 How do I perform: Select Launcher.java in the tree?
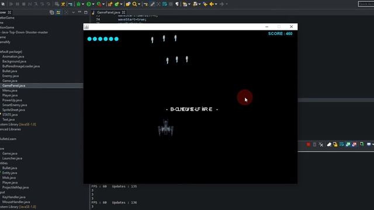(x=12, y=158)
